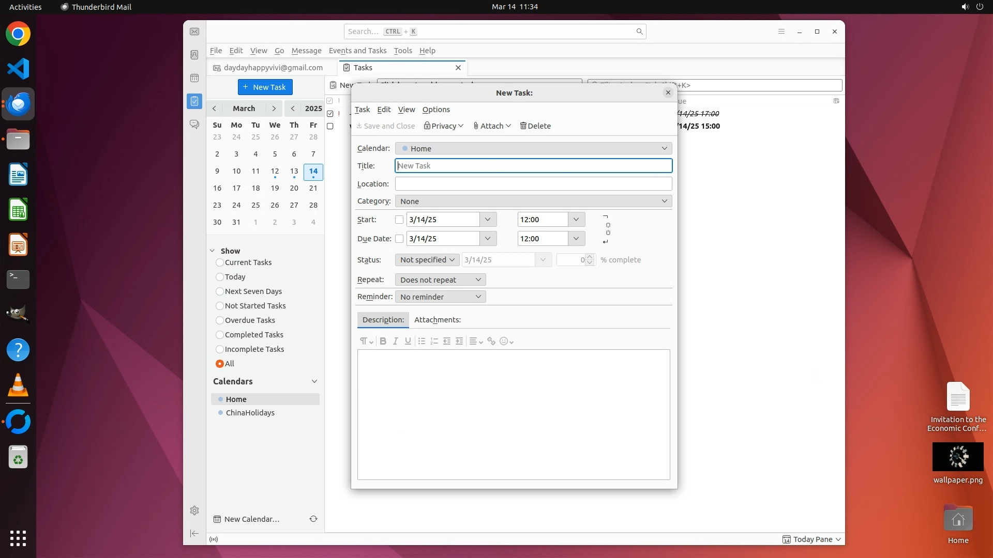Viewport: 993px width, 558px height.
Task: Click the New Task button
Action: [x=265, y=87]
